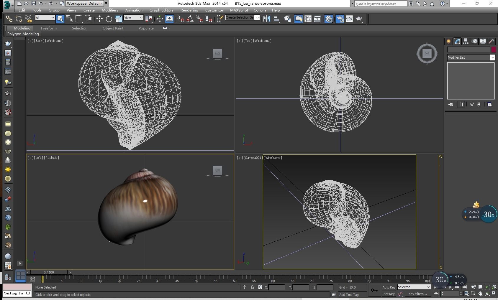Open the Rendering menu
Viewport: 498px width, 300px height.
pyautogui.click(x=189, y=10)
